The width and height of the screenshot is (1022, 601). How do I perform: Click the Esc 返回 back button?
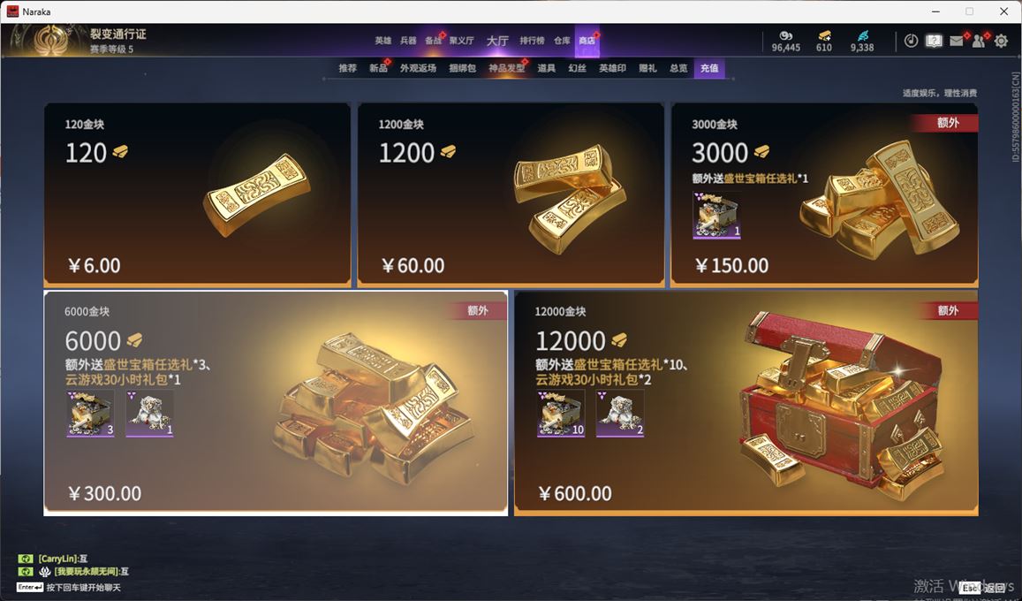[982, 588]
